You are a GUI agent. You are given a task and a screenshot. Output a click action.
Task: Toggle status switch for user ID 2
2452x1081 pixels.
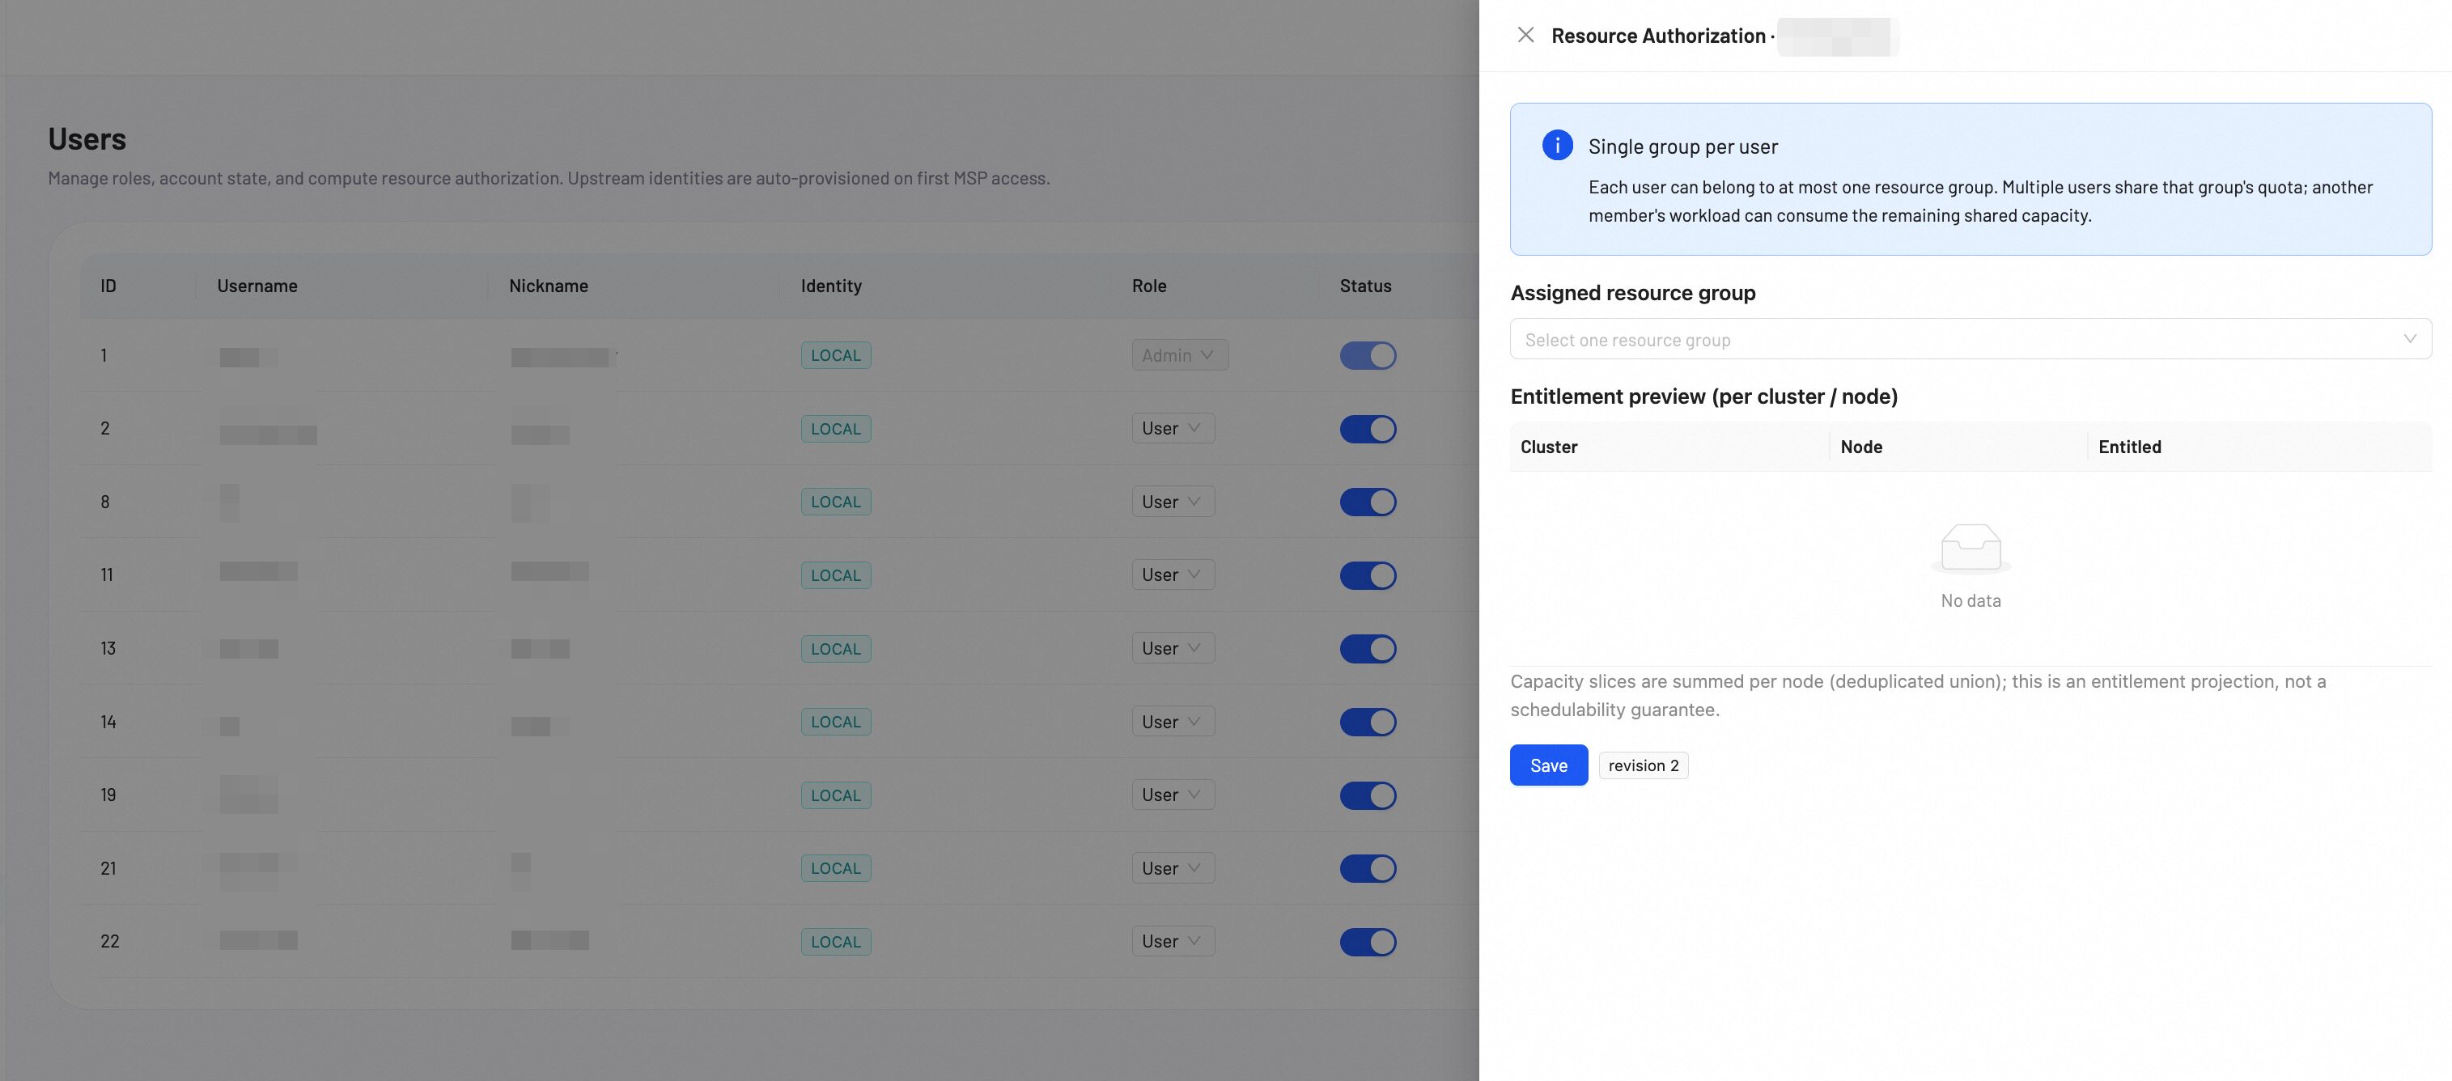(1367, 429)
